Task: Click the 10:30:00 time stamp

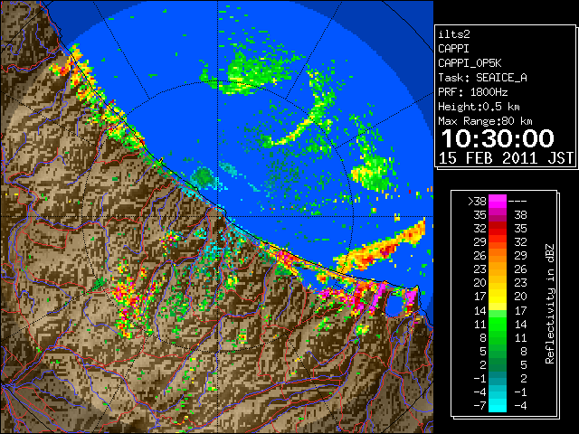Action: pyautogui.click(x=498, y=138)
